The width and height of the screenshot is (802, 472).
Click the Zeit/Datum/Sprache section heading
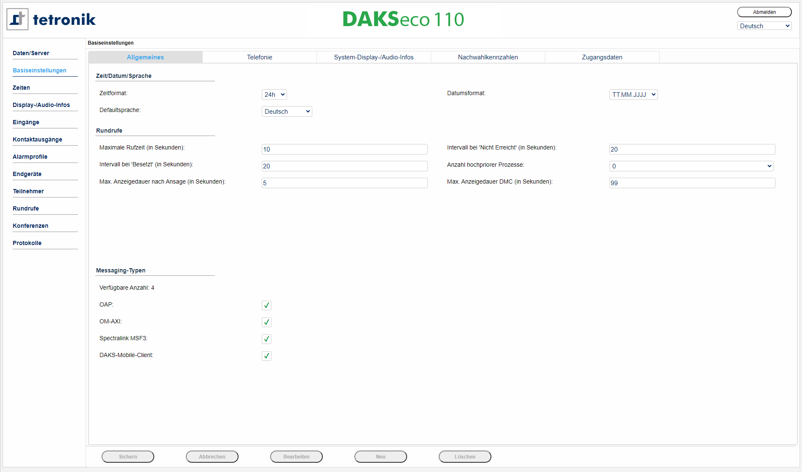click(x=123, y=76)
